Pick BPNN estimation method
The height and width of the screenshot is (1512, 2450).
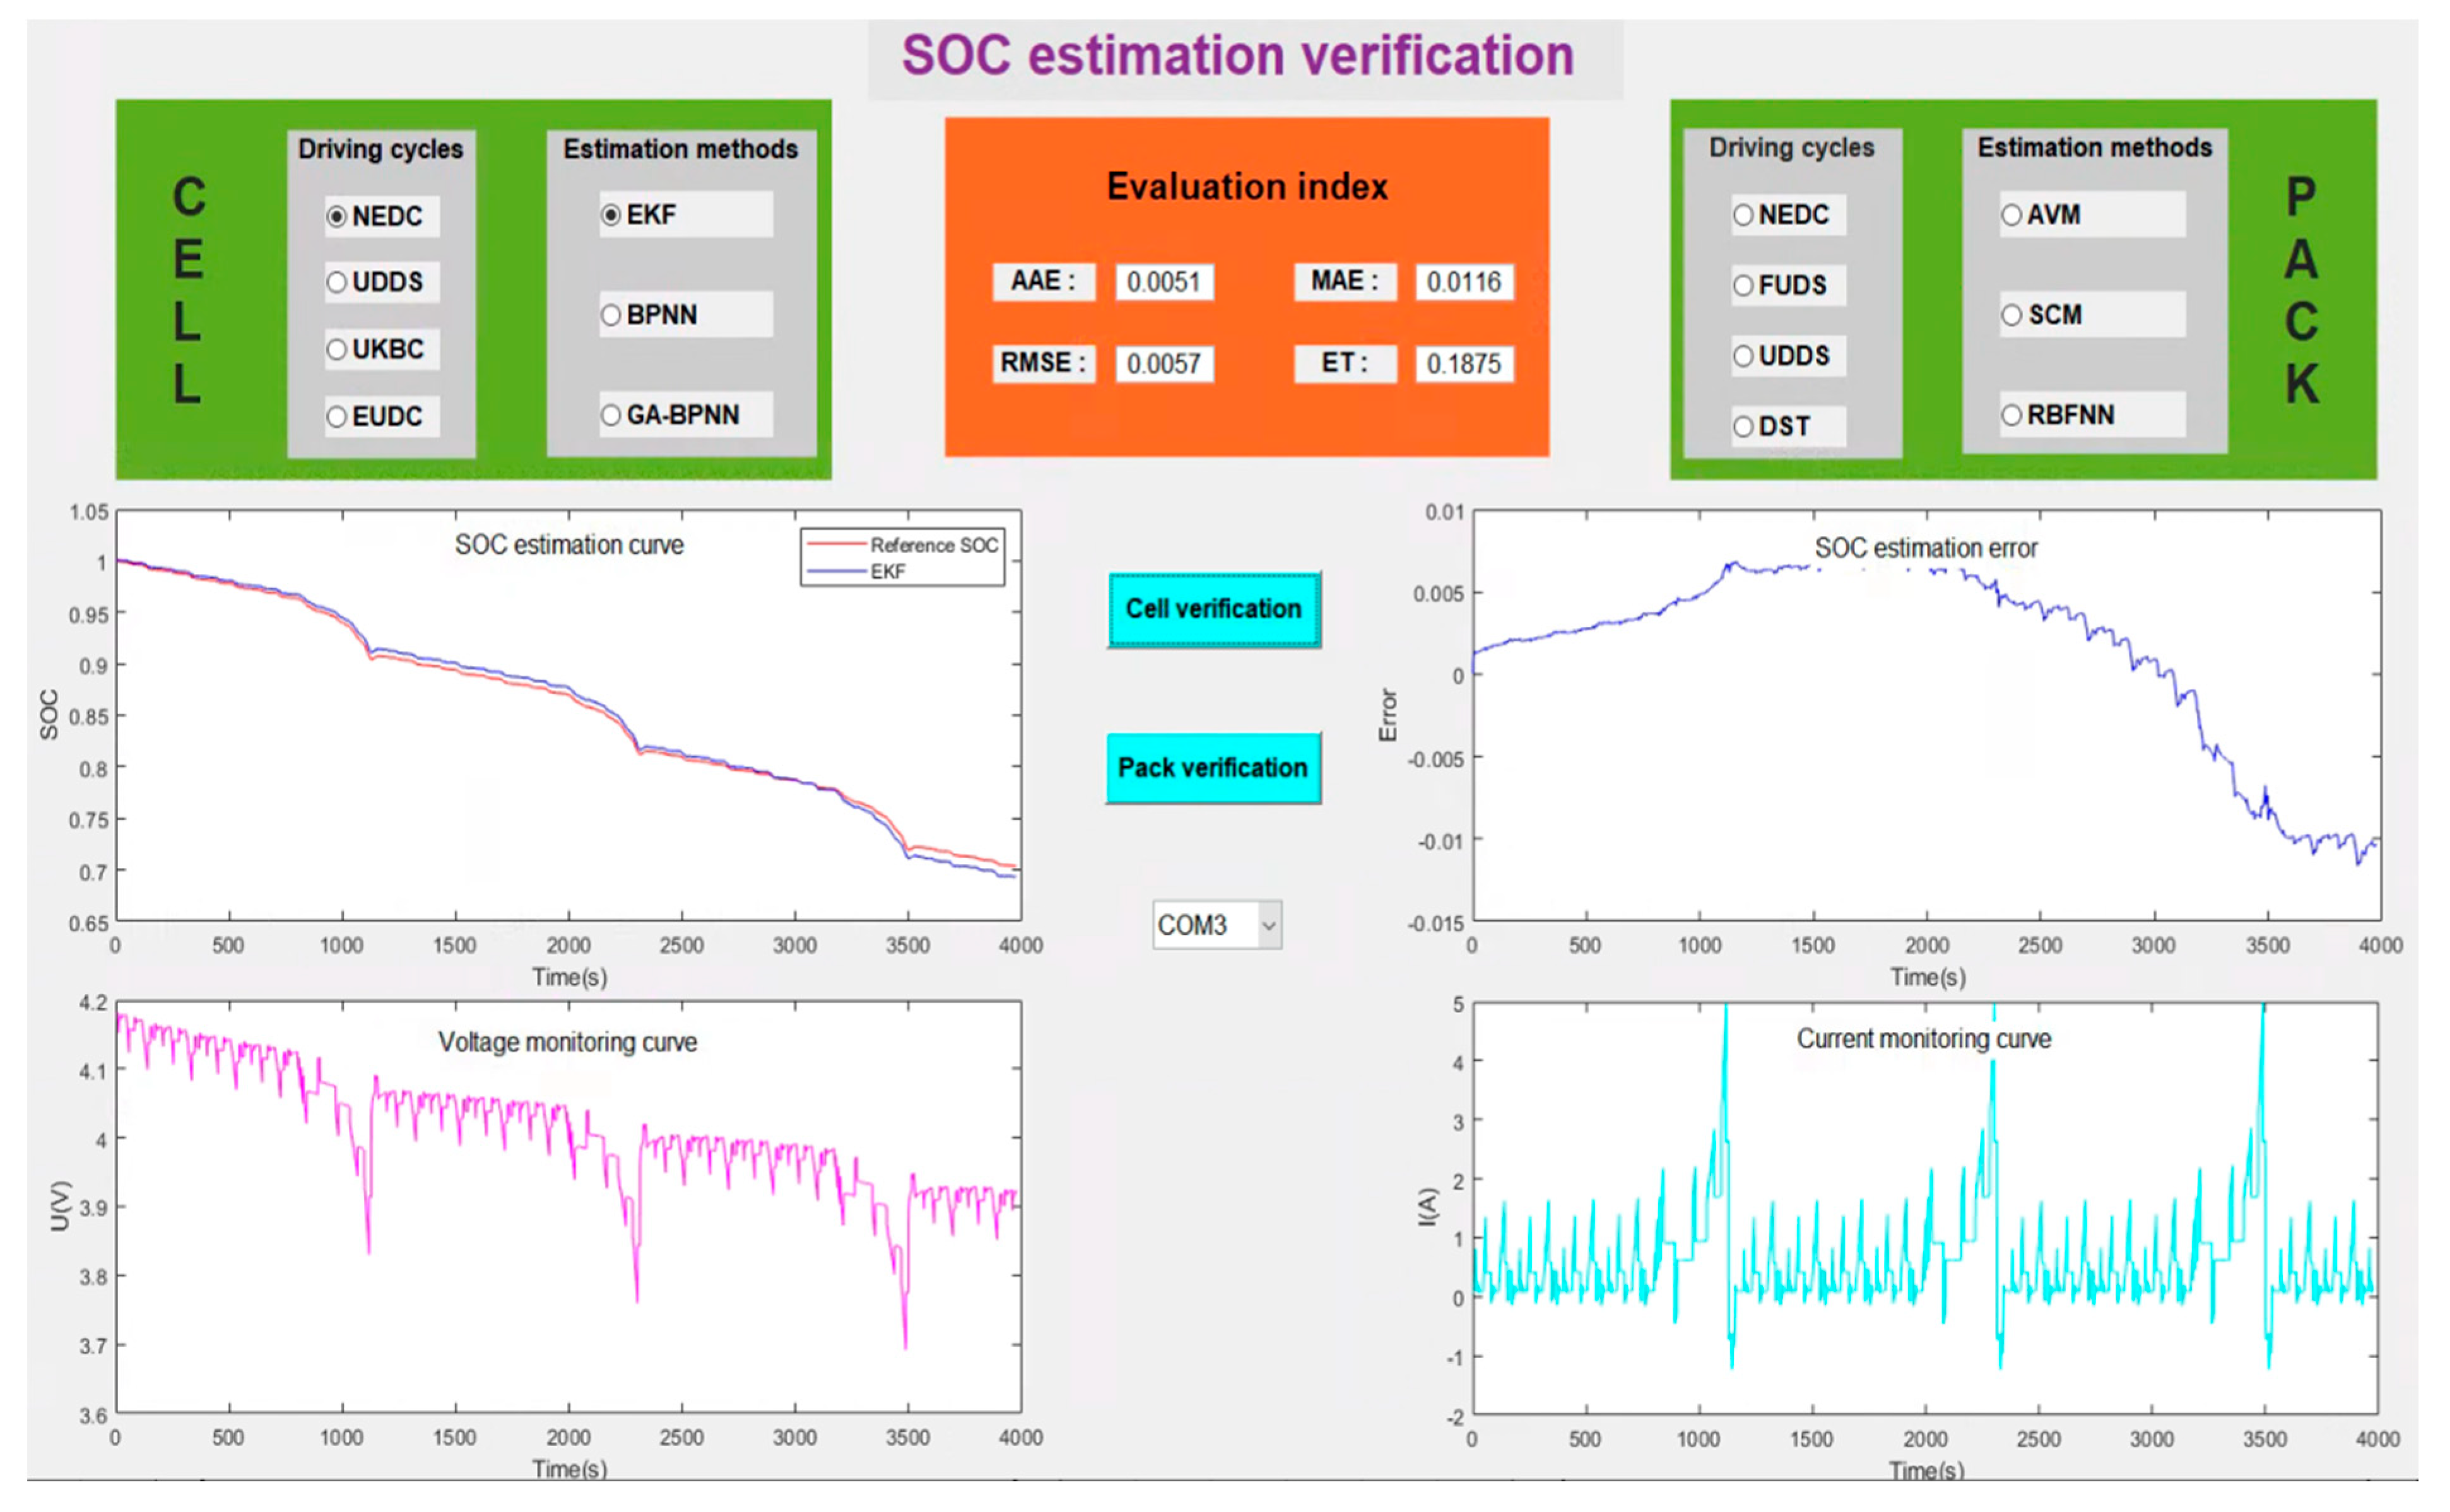click(611, 315)
